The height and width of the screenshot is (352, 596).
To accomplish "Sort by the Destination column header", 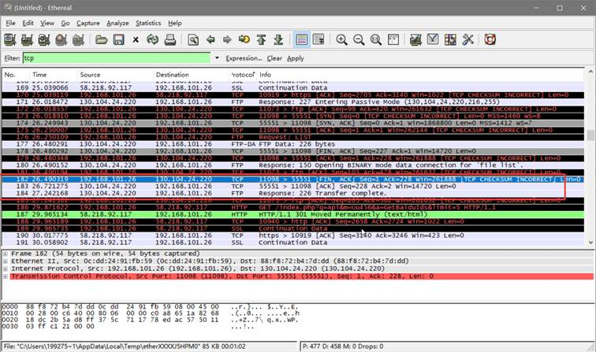I will [x=192, y=75].
